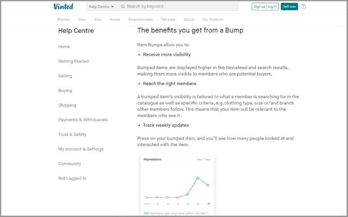
Task: Click the Impressions chart peak data point
Action: 197,178
